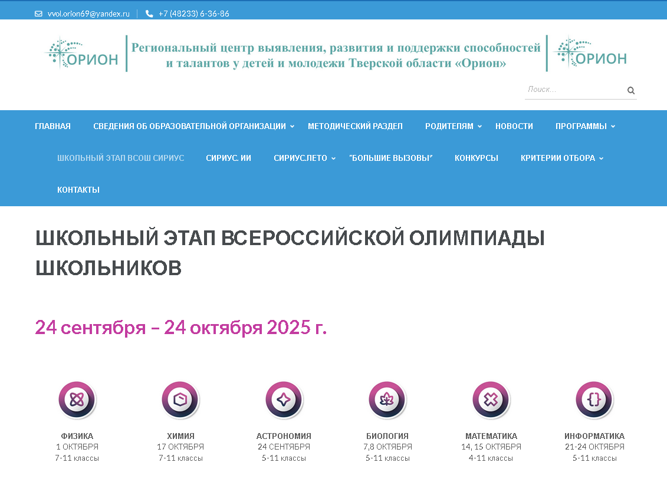
Task: Click the left Orion logo
Action: 83,54
